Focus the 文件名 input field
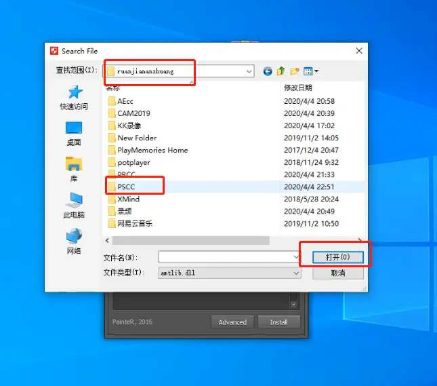 (230, 257)
